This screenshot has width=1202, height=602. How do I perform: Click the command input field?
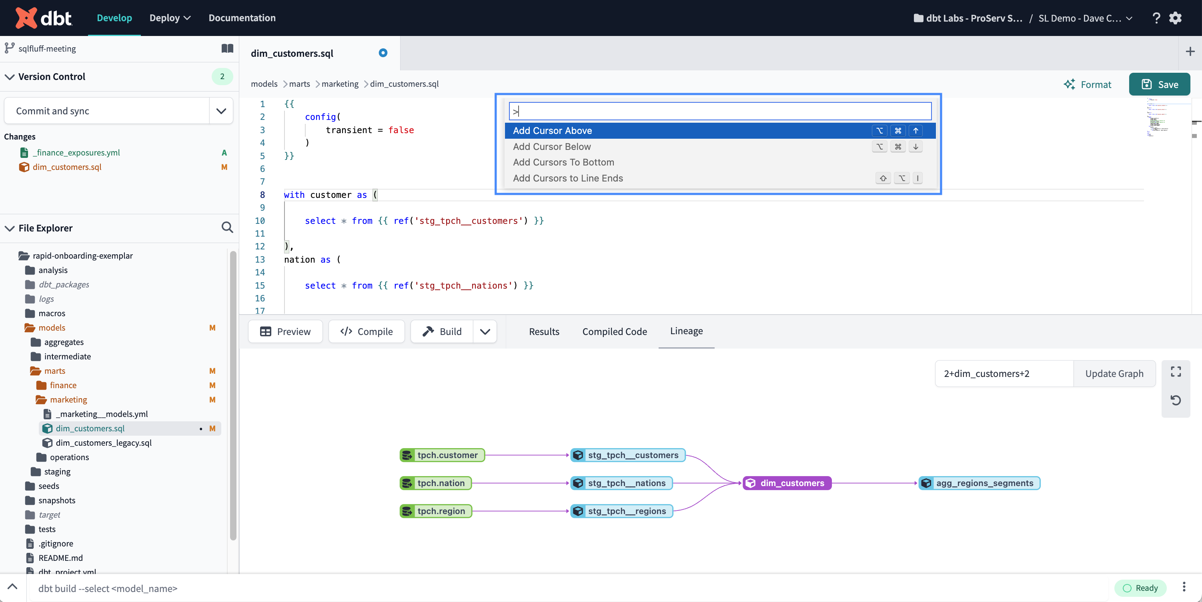(x=719, y=111)
